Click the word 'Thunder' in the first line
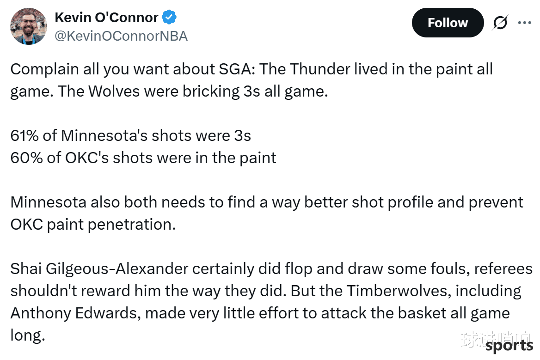Screen dimensions: 540x360 coord(320,69)
